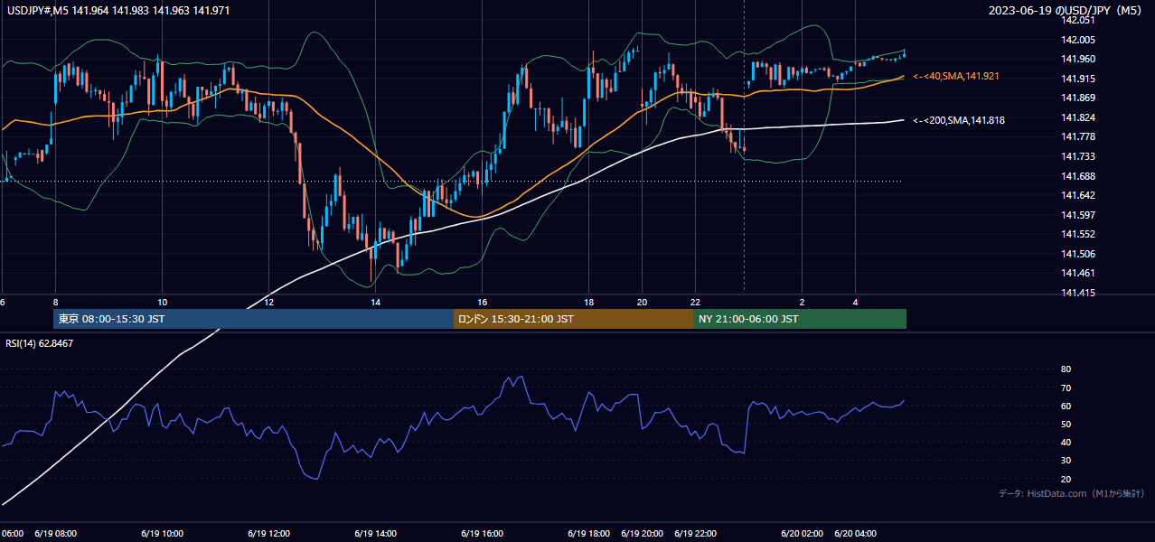
Task: Click the 141.733 price axis label
Action: (1079, 156)
